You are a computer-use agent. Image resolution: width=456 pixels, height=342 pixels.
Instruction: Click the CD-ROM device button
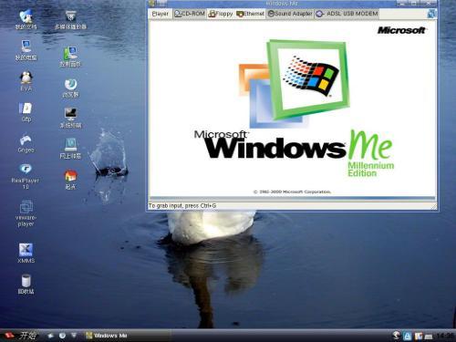pos(190,14)
